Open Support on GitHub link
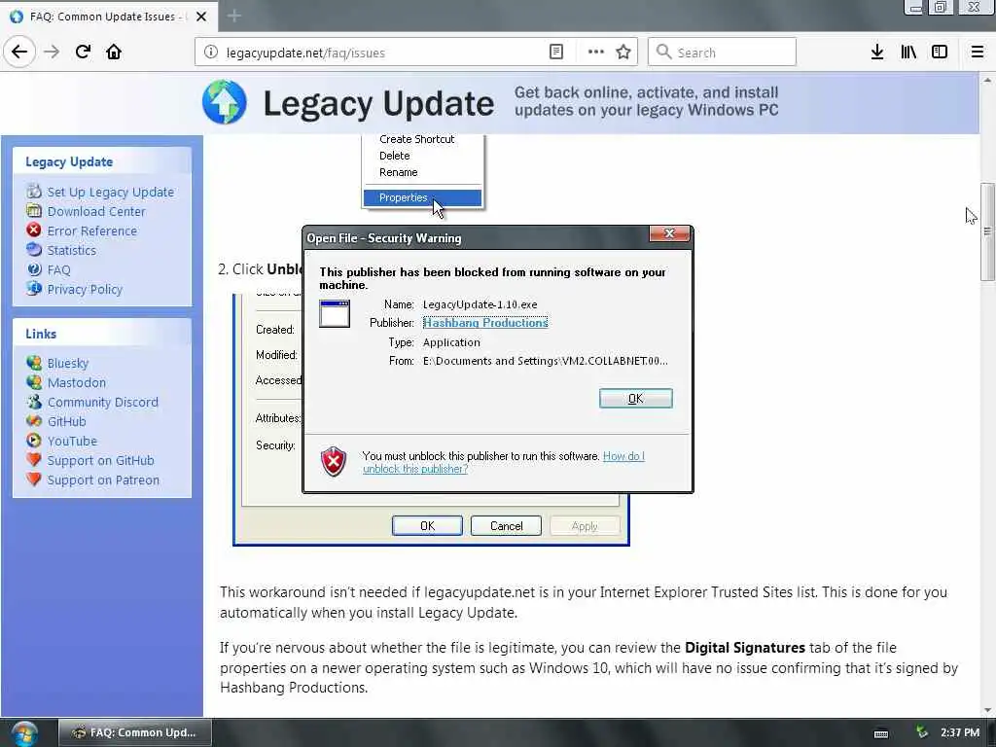 tap(101, 461)
